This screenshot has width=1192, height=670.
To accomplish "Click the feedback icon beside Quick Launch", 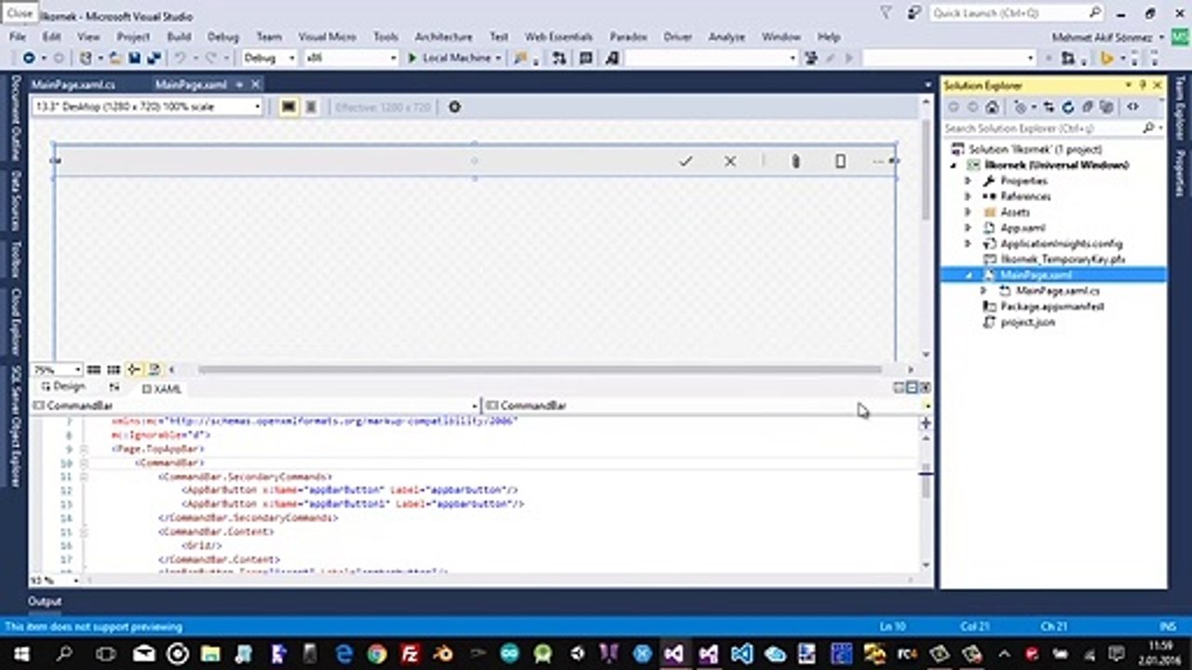I will click(x=915, y=13).
